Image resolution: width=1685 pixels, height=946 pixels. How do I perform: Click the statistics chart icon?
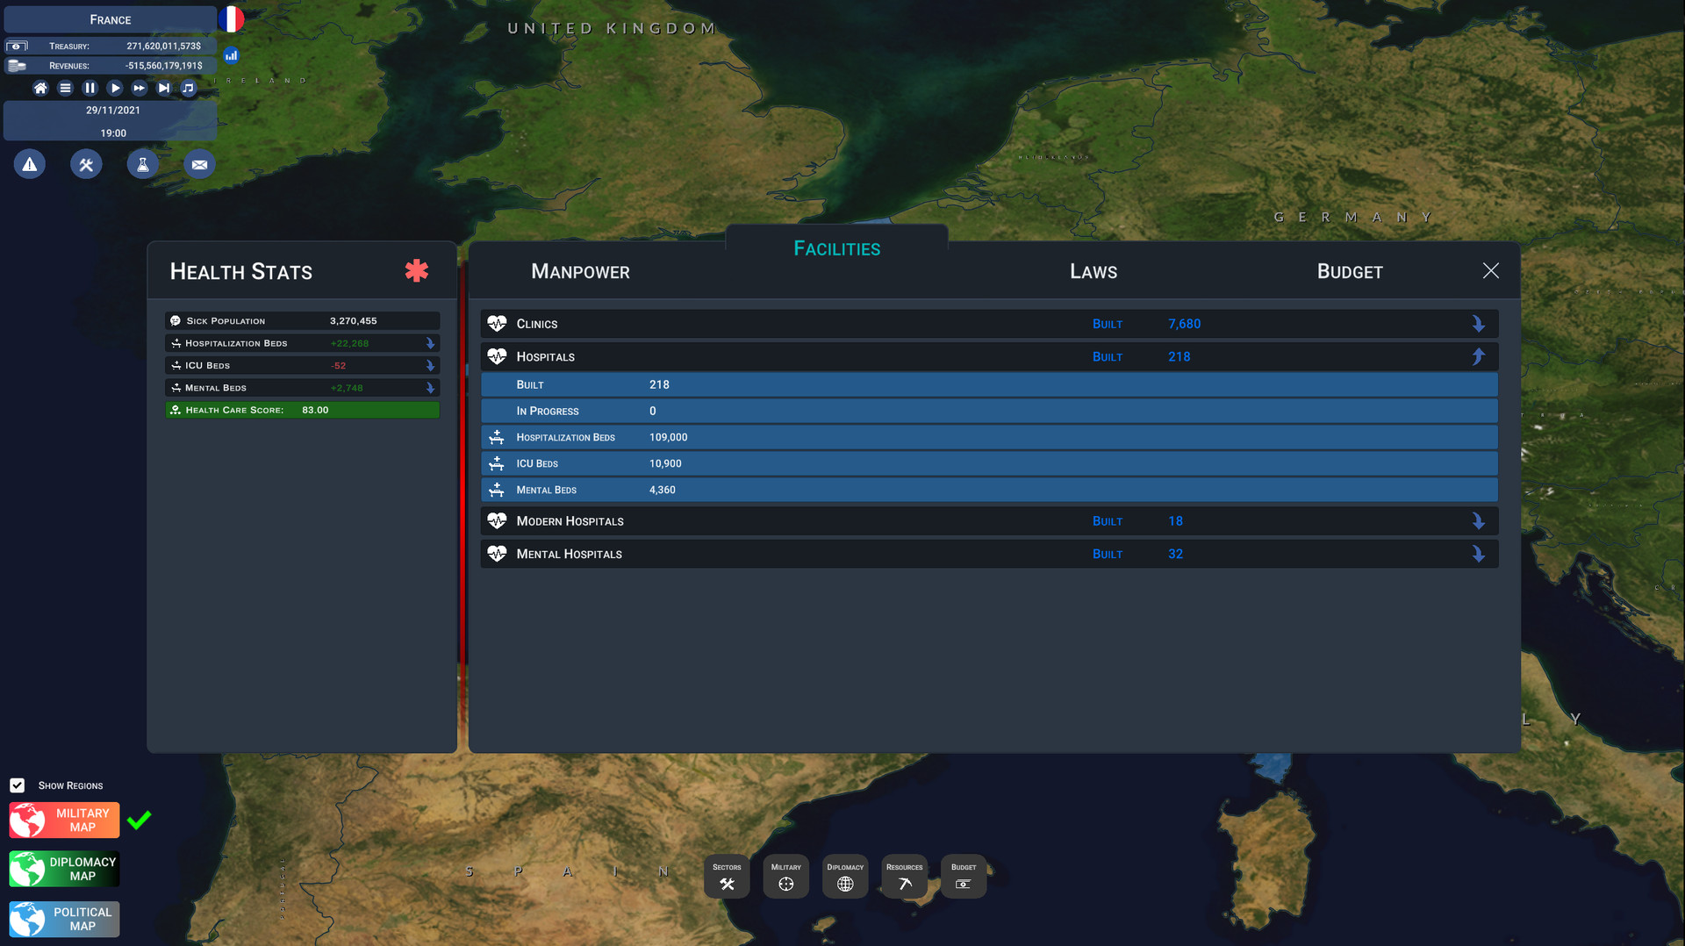coord(231,55)
